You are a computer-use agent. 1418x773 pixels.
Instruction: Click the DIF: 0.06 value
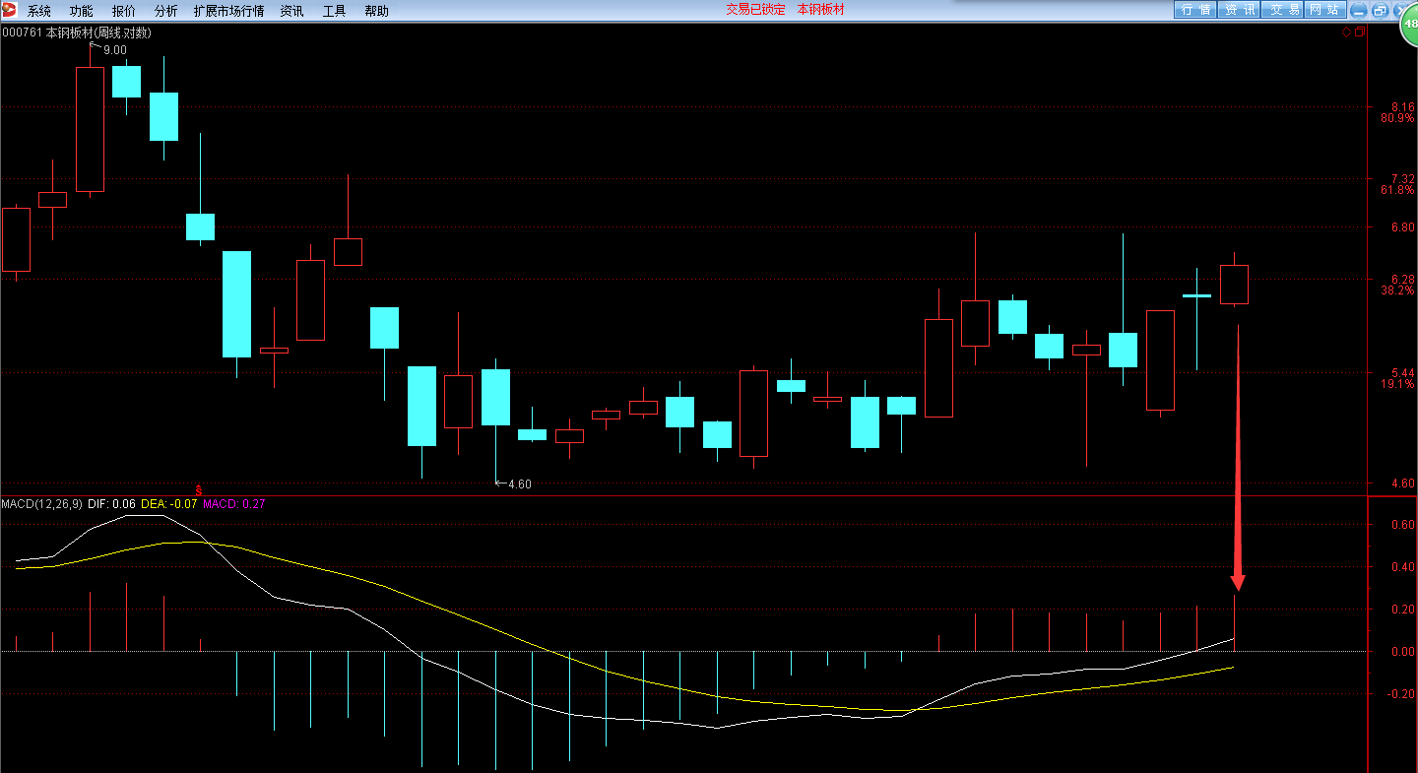(111, 503)
